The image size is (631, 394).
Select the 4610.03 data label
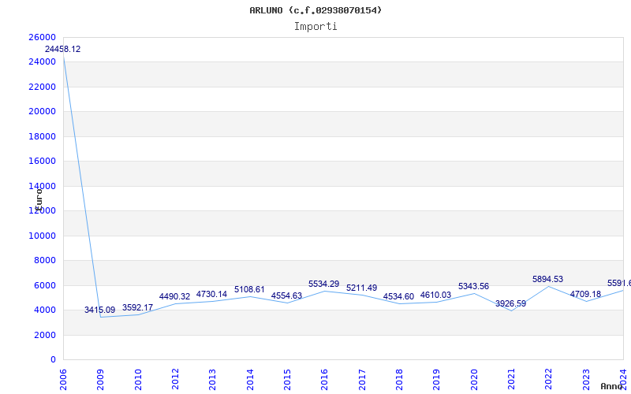coord(436,295)
